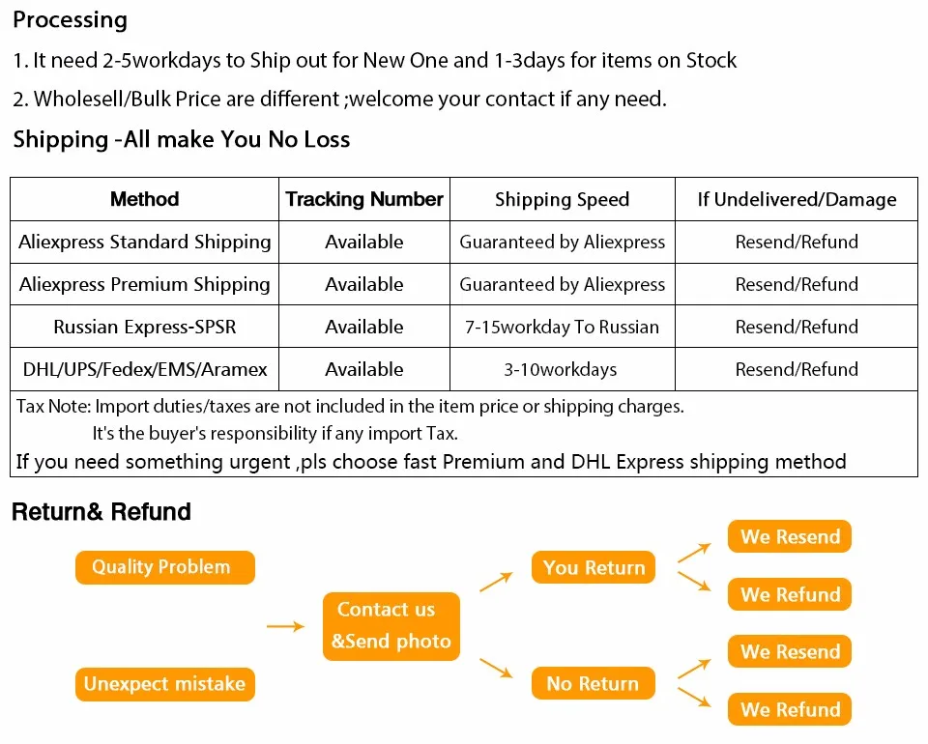Click the arrow pointing to Contact us
Screen dimensions: 928x744
point(285,626)
